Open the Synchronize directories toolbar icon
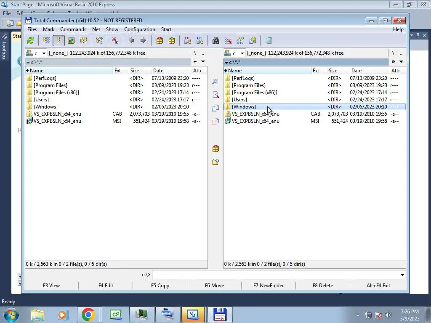The height and width of the screenshot is (323, 431). (240, 41)
